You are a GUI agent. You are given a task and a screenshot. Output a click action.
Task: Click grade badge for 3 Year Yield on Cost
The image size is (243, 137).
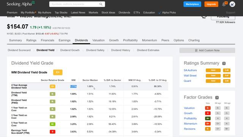click(52, 116)
